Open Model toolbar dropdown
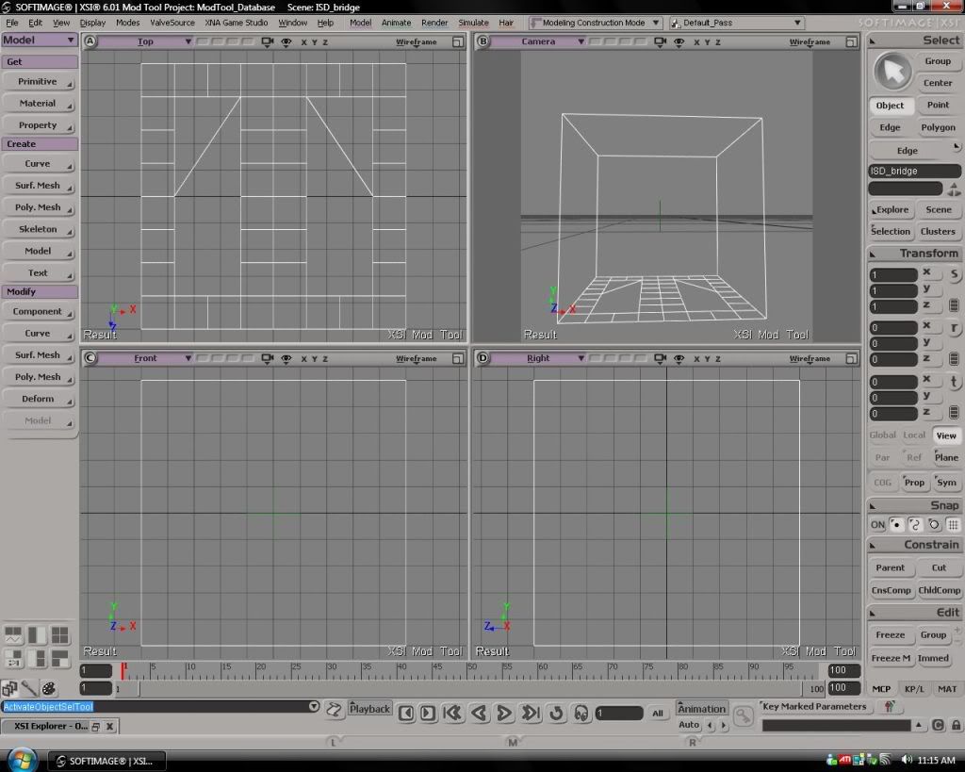The image size is (965, 772). coord(39,40)
